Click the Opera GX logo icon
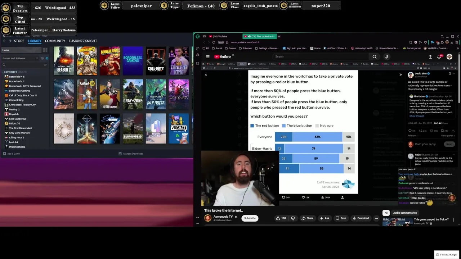Screen dimensions: 461x259 pos(197,36)
